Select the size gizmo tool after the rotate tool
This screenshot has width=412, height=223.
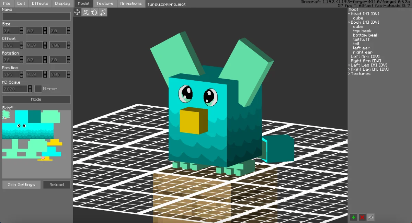tap(103, 12)
